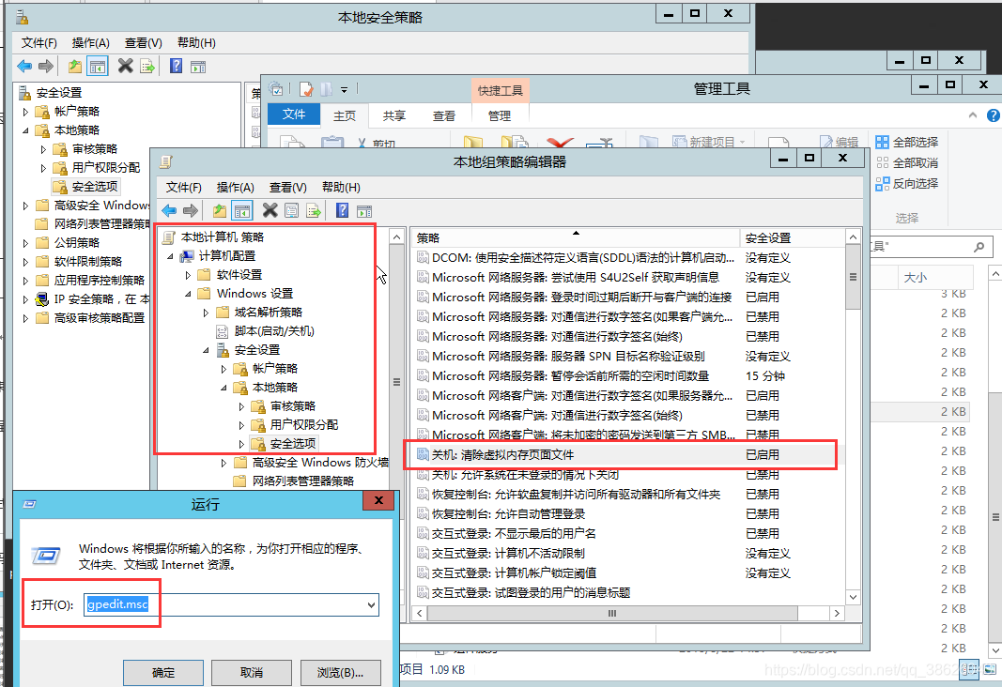This screenshot has width=1002, height=687.
Task: Click Delete X icon in Group Policy Editor toolbar
Action: point(270,210)
